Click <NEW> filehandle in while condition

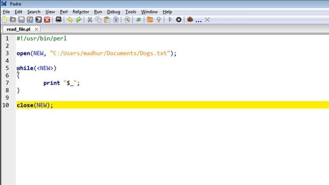pos(45,68)
